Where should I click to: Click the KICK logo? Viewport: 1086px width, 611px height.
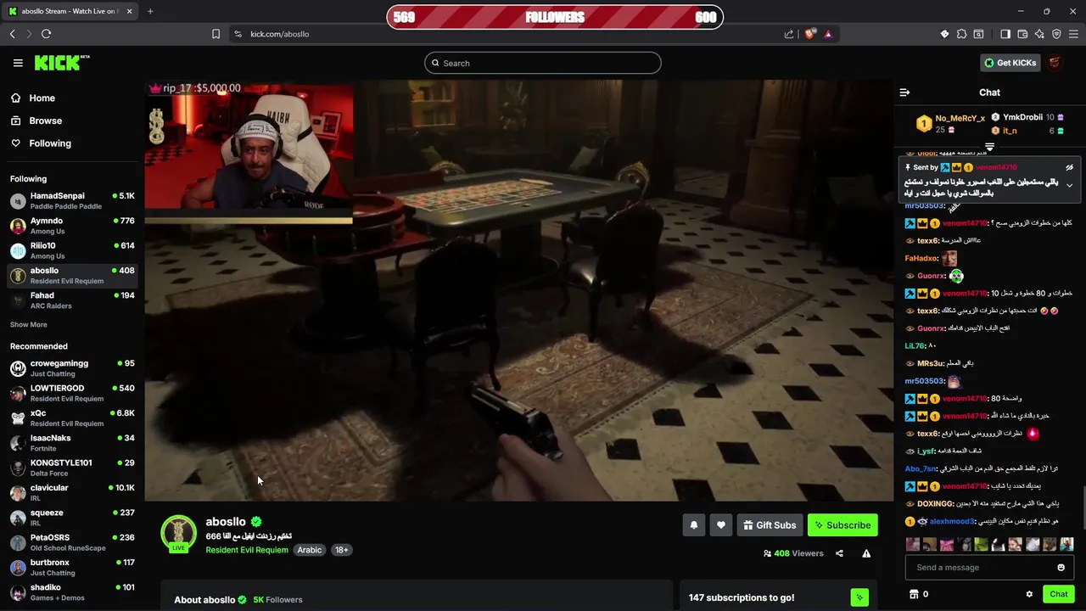pos(62,63)
